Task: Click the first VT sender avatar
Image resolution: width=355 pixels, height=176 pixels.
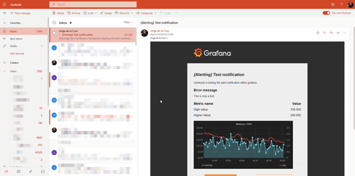Action: coord(54,100)
